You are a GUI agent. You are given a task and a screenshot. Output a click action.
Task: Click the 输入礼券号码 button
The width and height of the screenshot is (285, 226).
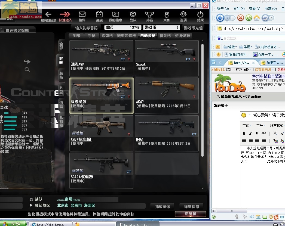point(86,28)
